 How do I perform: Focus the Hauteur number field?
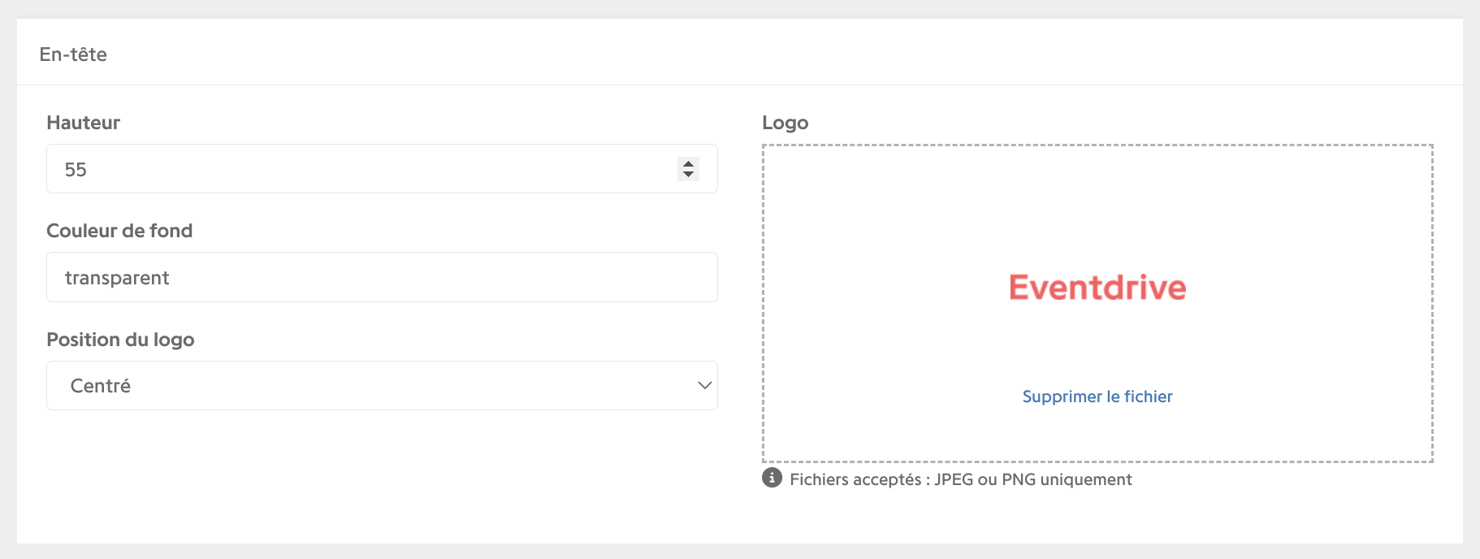pos(382,169)
